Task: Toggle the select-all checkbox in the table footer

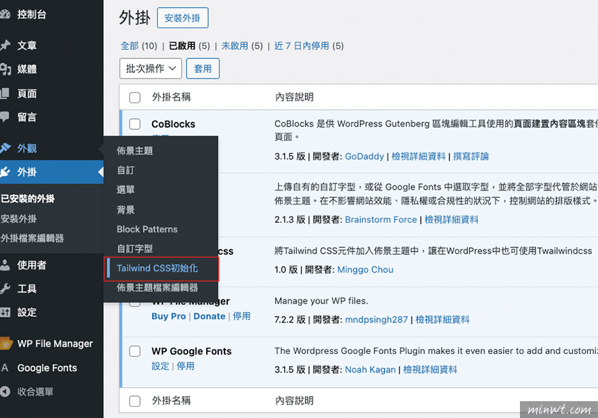Action: tap(134, 401)
